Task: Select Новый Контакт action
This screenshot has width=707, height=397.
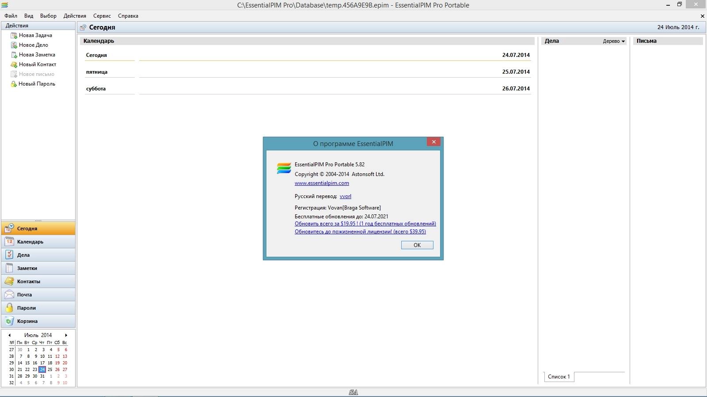Action: 38,64
